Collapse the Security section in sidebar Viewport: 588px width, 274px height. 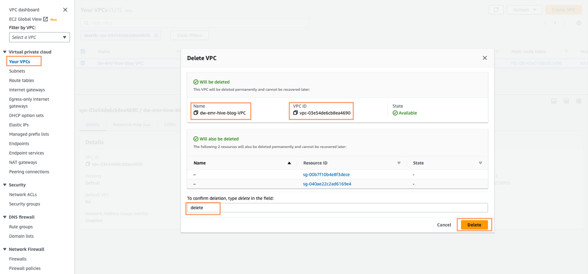tap(5, 185)
